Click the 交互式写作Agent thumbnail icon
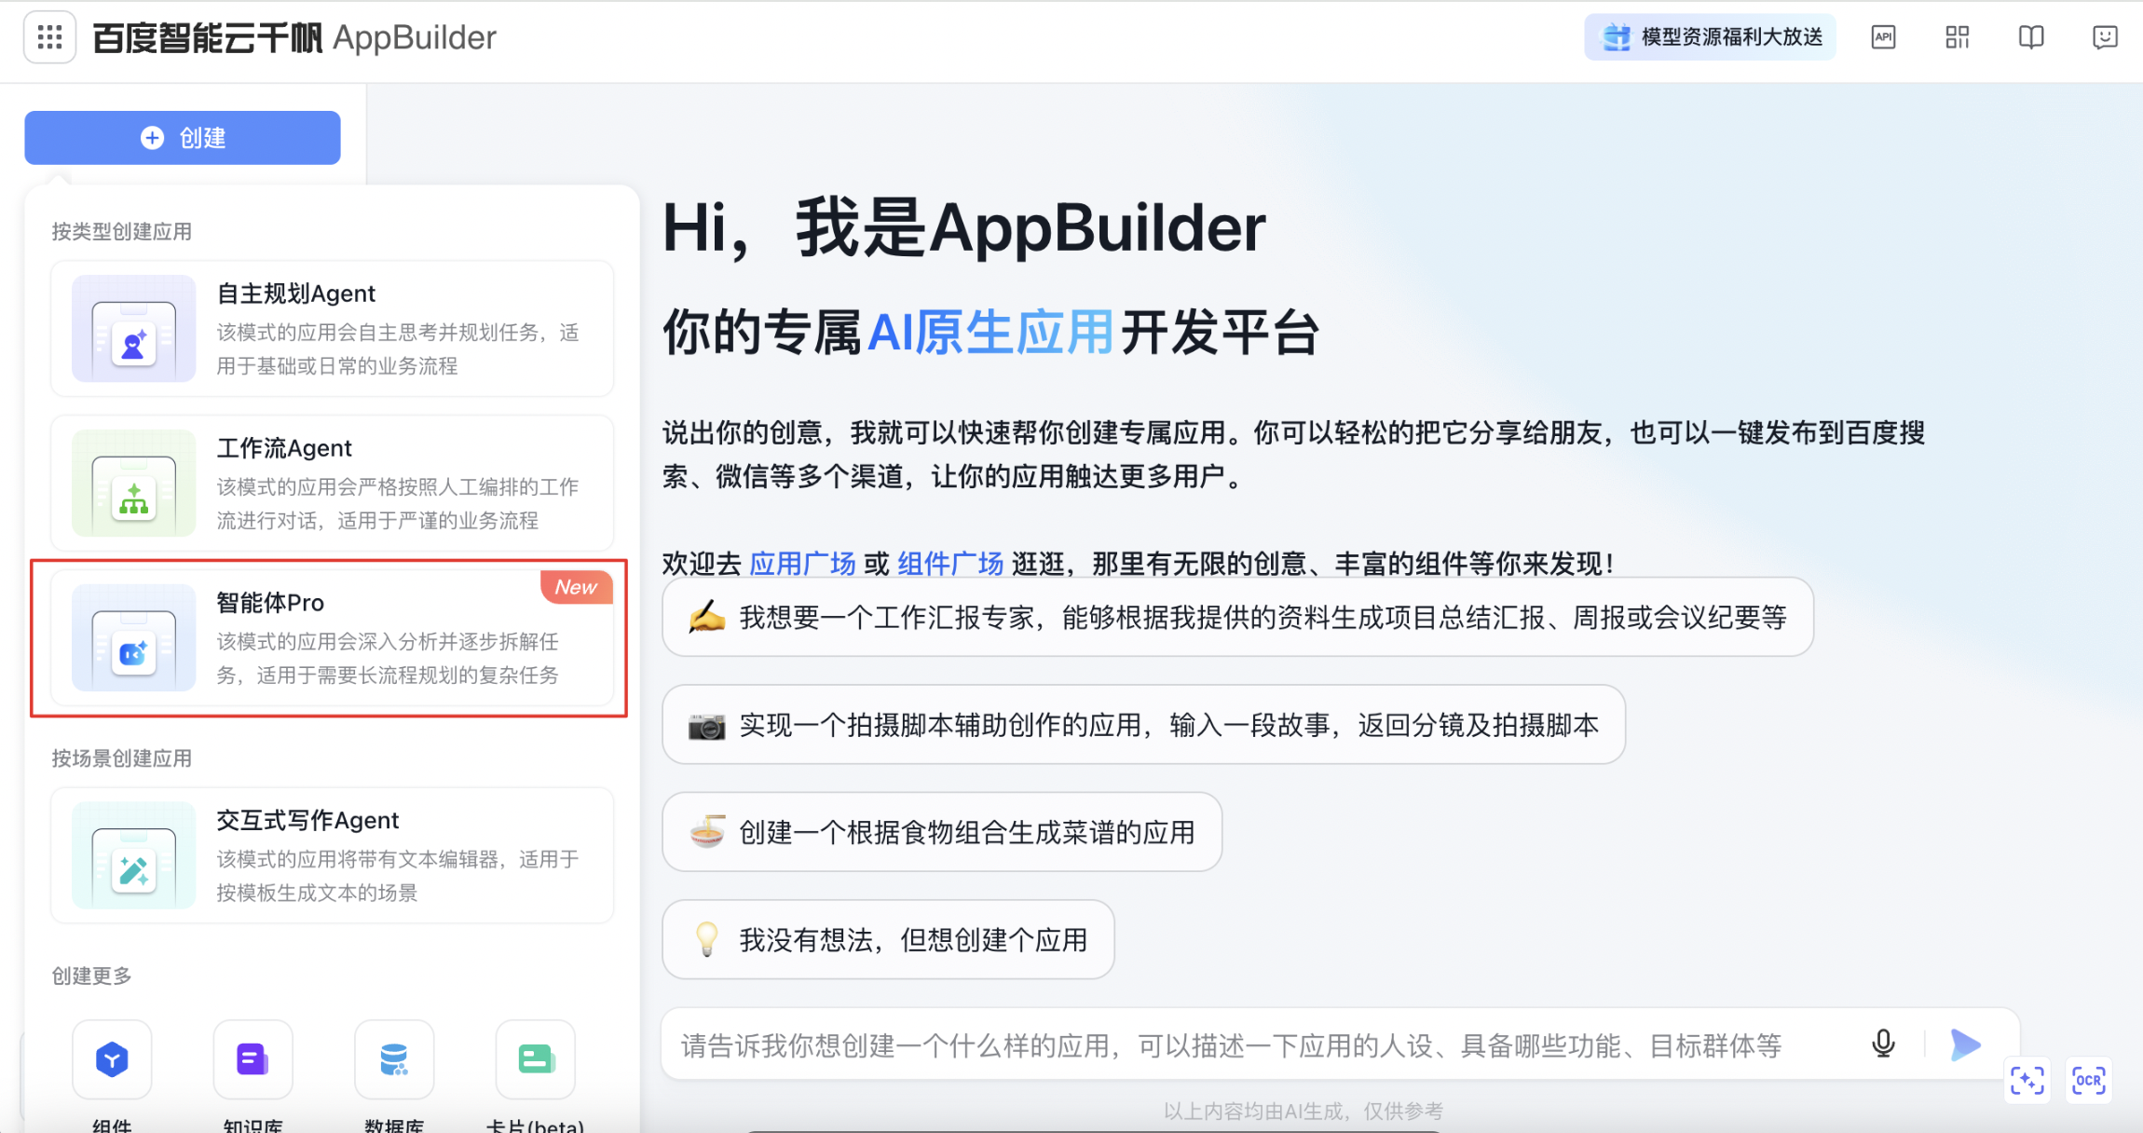The height and width of the screenshot is (1133, 2143). pyautogui.click(x=133, y=855)
